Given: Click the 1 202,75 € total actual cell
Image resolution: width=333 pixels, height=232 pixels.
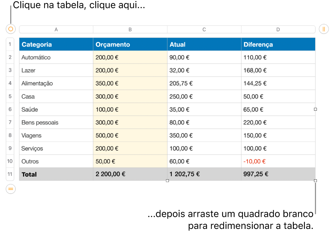Looking at the screenshot, I should point(204,174).
